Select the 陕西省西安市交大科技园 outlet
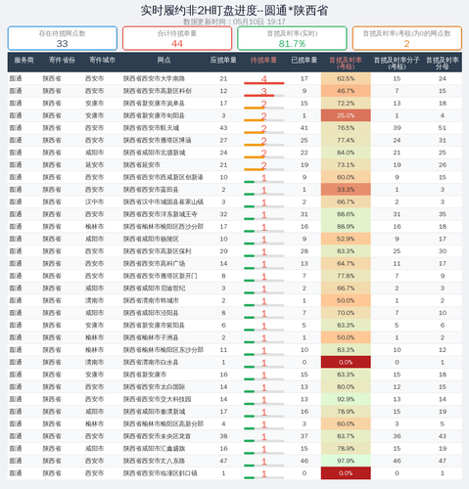Image resolution: width=469 pixels, height=489 pixels. pos(158,399)
